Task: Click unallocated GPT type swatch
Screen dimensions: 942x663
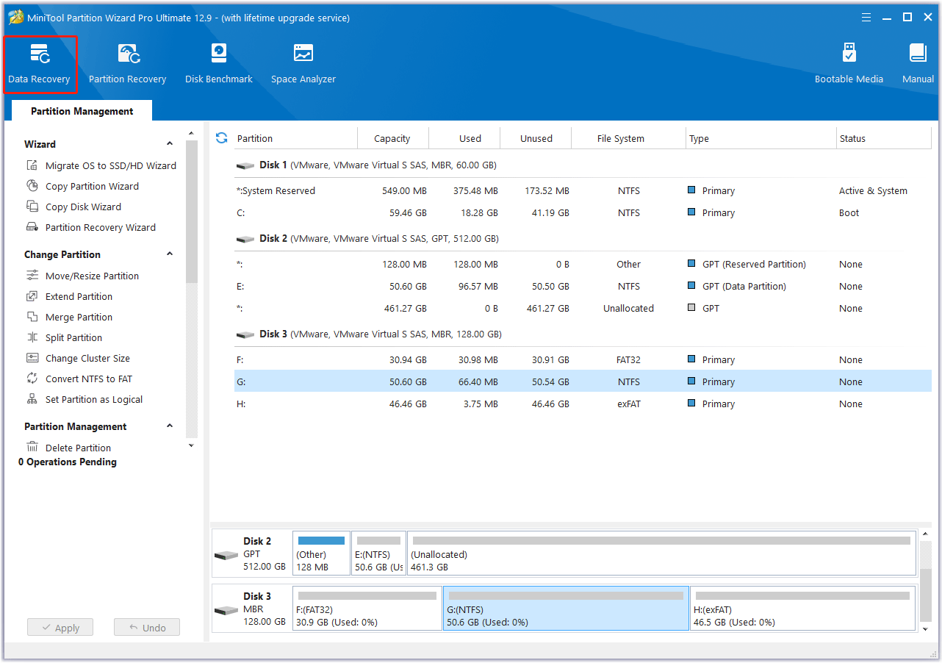Action: pos(691,308)
